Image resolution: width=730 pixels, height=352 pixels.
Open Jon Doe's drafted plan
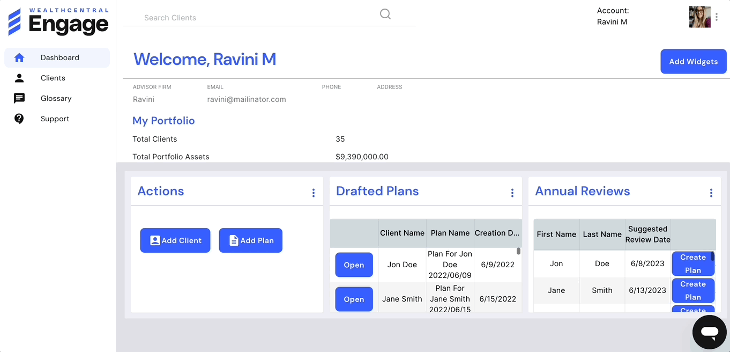click(x=354, y=265)
